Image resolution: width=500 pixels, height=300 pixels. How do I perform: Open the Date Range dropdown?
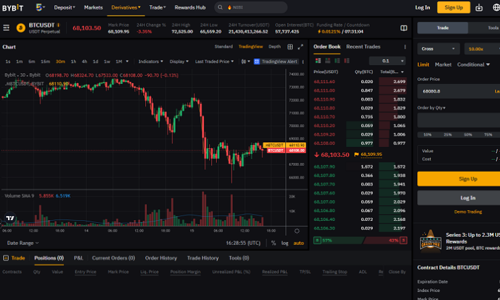pyautogui.click(x=23, y=243)
